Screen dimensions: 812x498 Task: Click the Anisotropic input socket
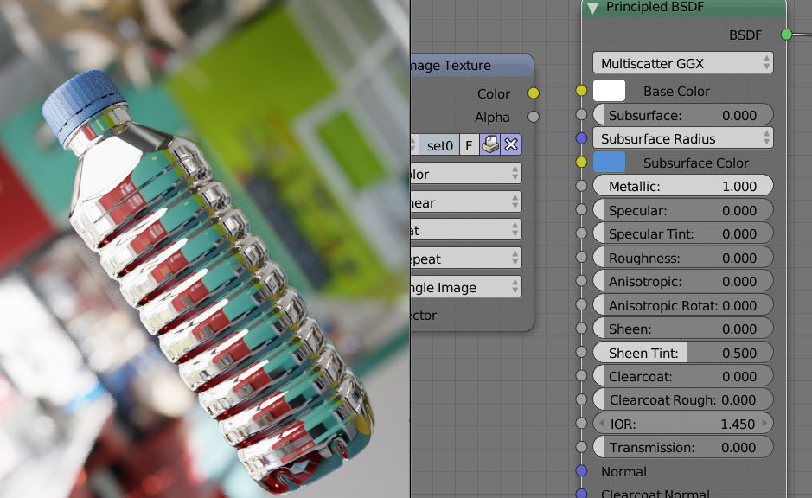pyautogui.click(x=581, y=281)
